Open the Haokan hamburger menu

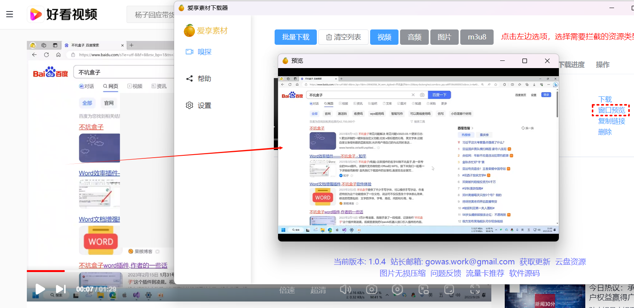click(10, 14)
